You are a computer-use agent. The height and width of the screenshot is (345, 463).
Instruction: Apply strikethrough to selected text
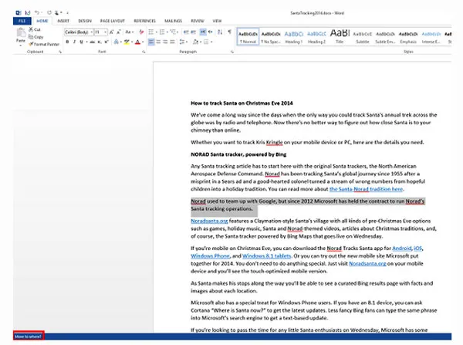pos(93,42)
